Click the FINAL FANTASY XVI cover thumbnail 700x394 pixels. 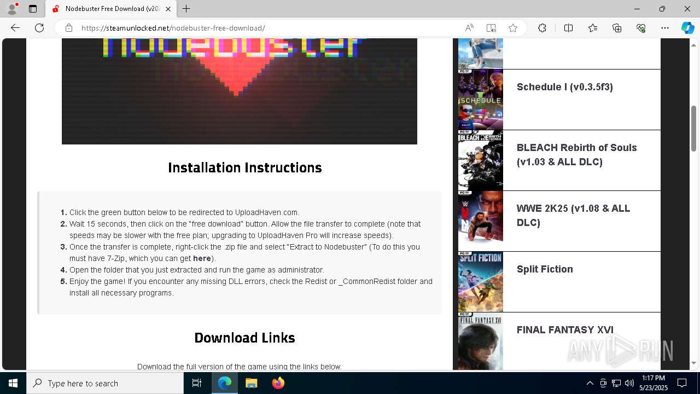coord(480,341)
